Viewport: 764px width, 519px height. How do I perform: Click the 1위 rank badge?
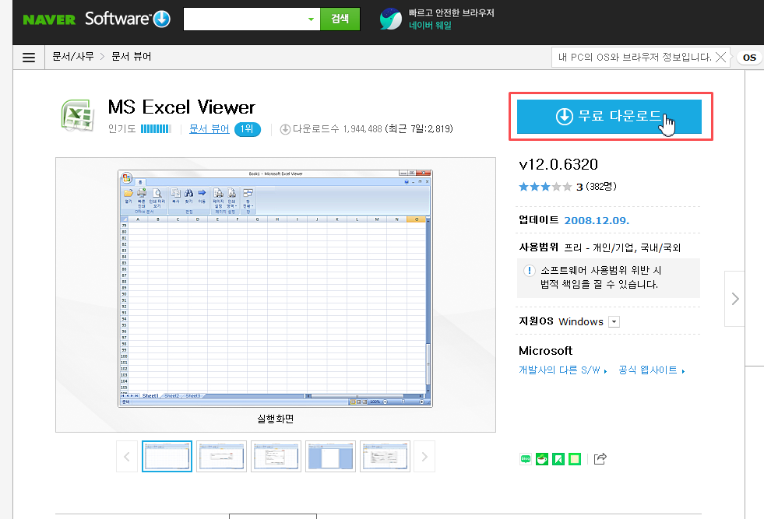click(248, 129)
